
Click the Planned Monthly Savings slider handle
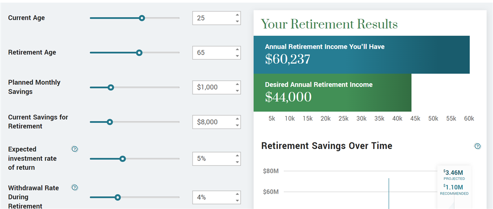click(x=111, y=87)
